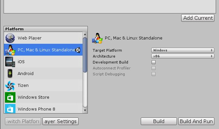
Task: Select the Tizen pinwheel icon
Action: [x=10, y=85]
